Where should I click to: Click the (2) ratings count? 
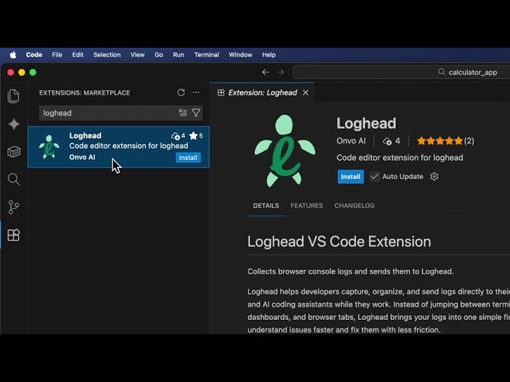(x=469, y=141)
